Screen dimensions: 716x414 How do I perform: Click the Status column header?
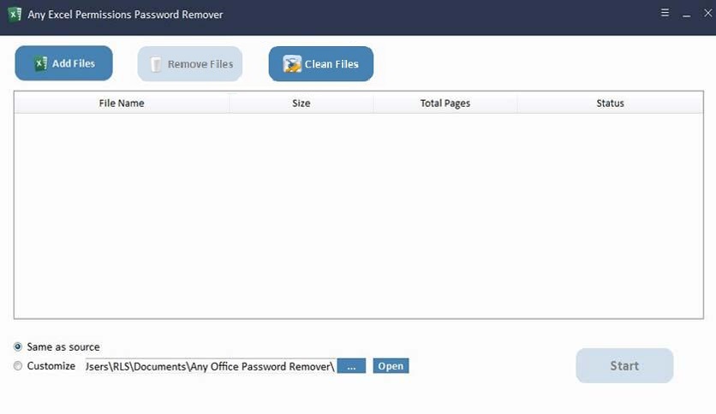click(610, 103)
